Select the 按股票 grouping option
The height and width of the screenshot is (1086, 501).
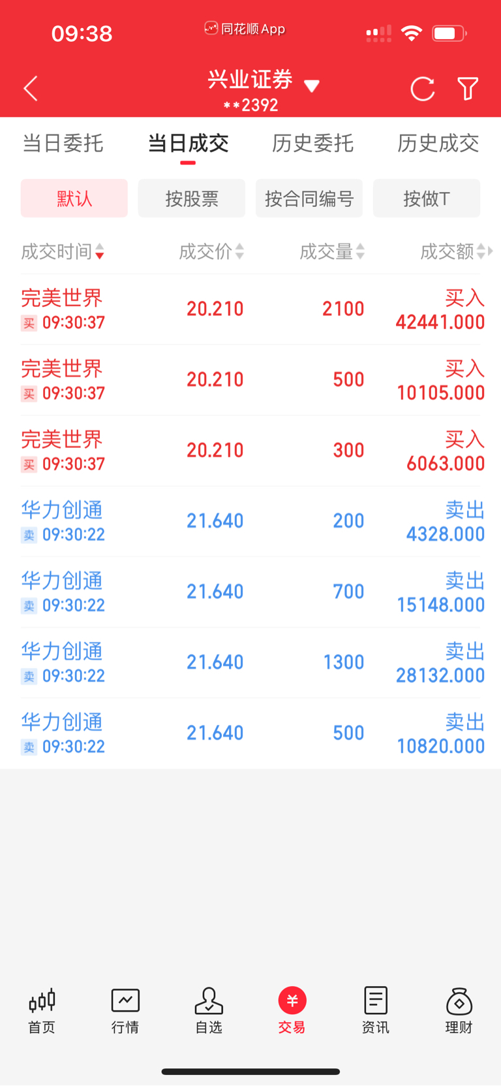[x=192, y=198]
